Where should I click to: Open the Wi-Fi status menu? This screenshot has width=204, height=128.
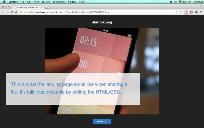pos(180,2)
